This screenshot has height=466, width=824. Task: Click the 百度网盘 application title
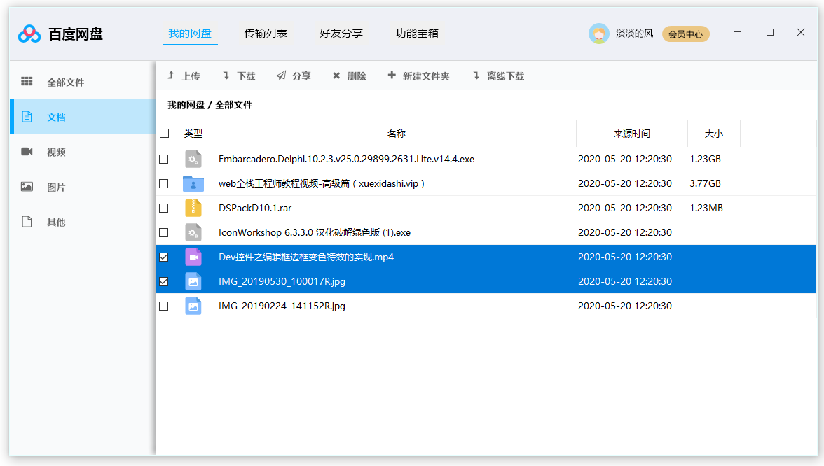76,34
